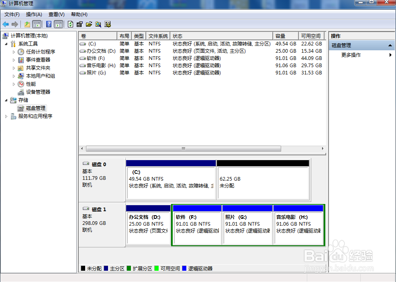This screenshot has height=282, width=396.
Task: Click the dark blue 主分区 legend swatch
Action: click(106, 268)
